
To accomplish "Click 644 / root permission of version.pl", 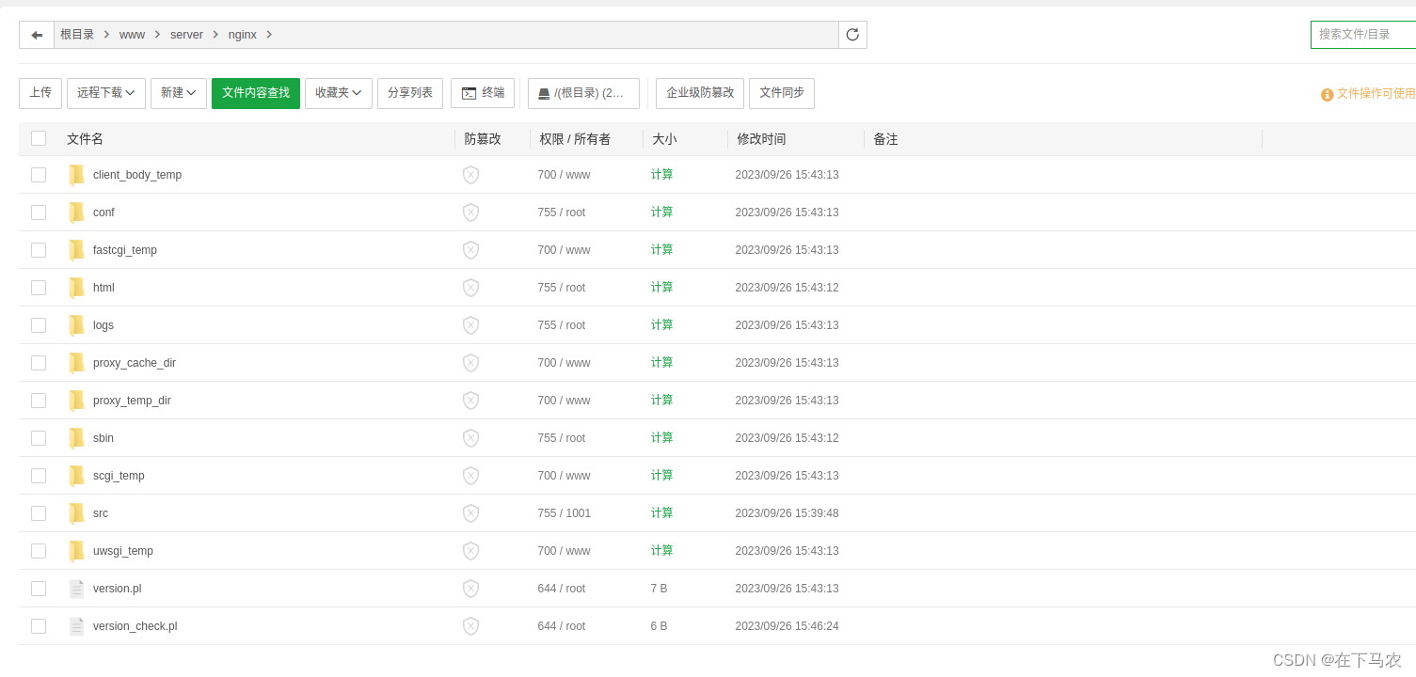I will tap(562, 589).
